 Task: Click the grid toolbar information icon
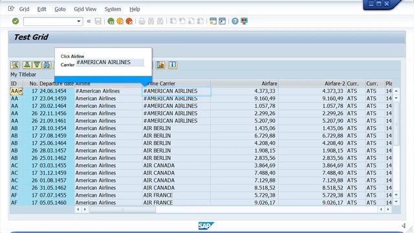pos(173,65)
